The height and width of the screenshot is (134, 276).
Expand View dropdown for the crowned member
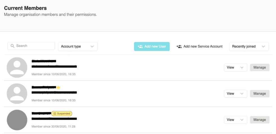pos(235,94)
